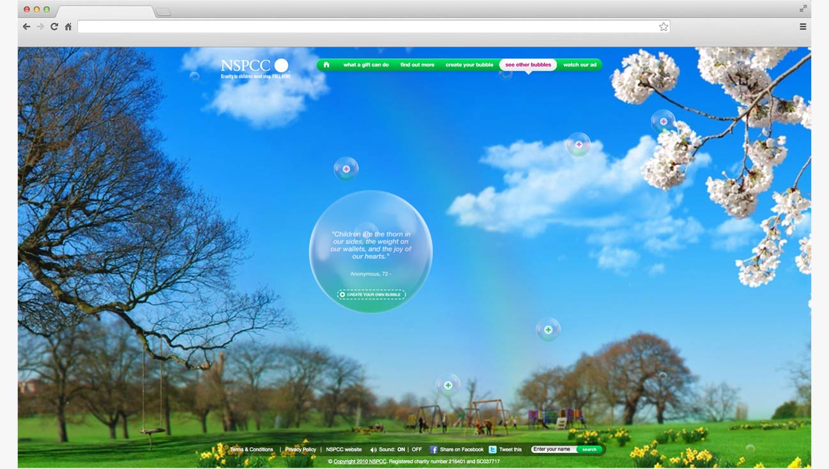Image resolution: width=829 pixels, height=469 pixels.
Task: Visit the NSPCC website link
Action: [x=344, y=450]
